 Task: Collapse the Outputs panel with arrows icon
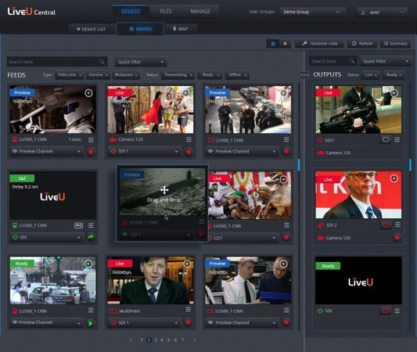[305, 75]
